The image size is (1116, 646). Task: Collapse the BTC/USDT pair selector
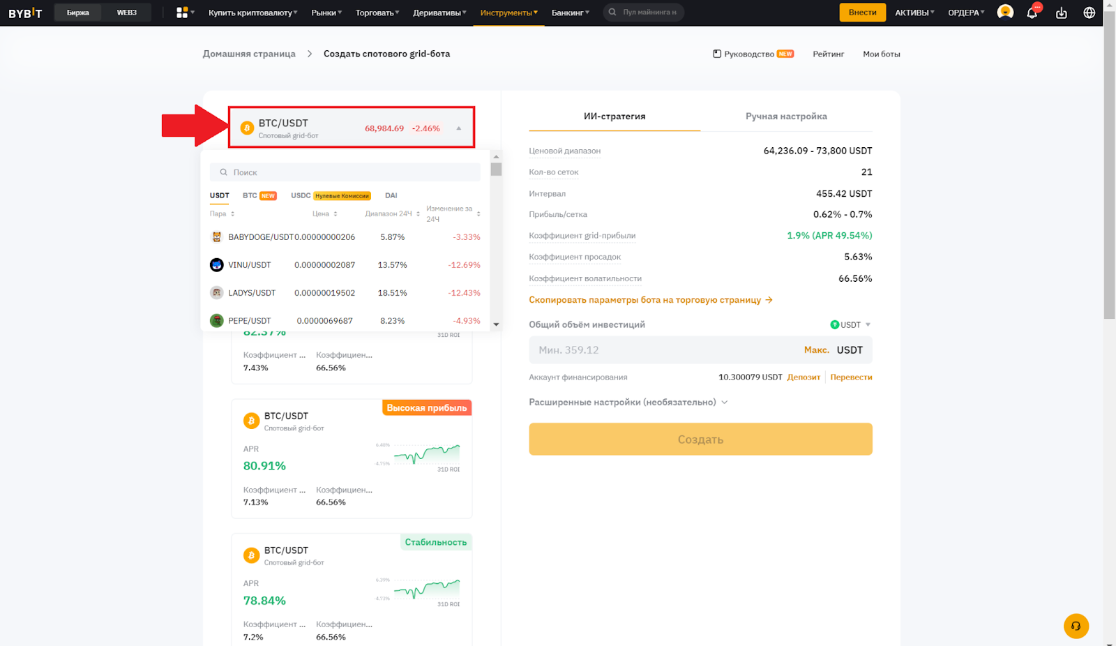click(459, 128)
